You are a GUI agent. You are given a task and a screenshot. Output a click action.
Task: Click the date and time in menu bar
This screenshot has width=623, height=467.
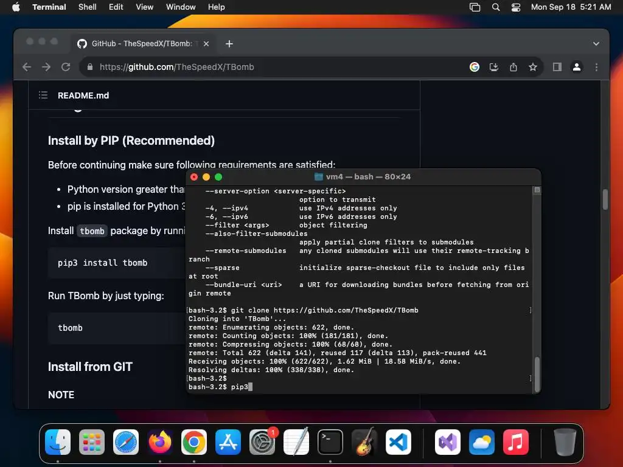coord(571,7)
